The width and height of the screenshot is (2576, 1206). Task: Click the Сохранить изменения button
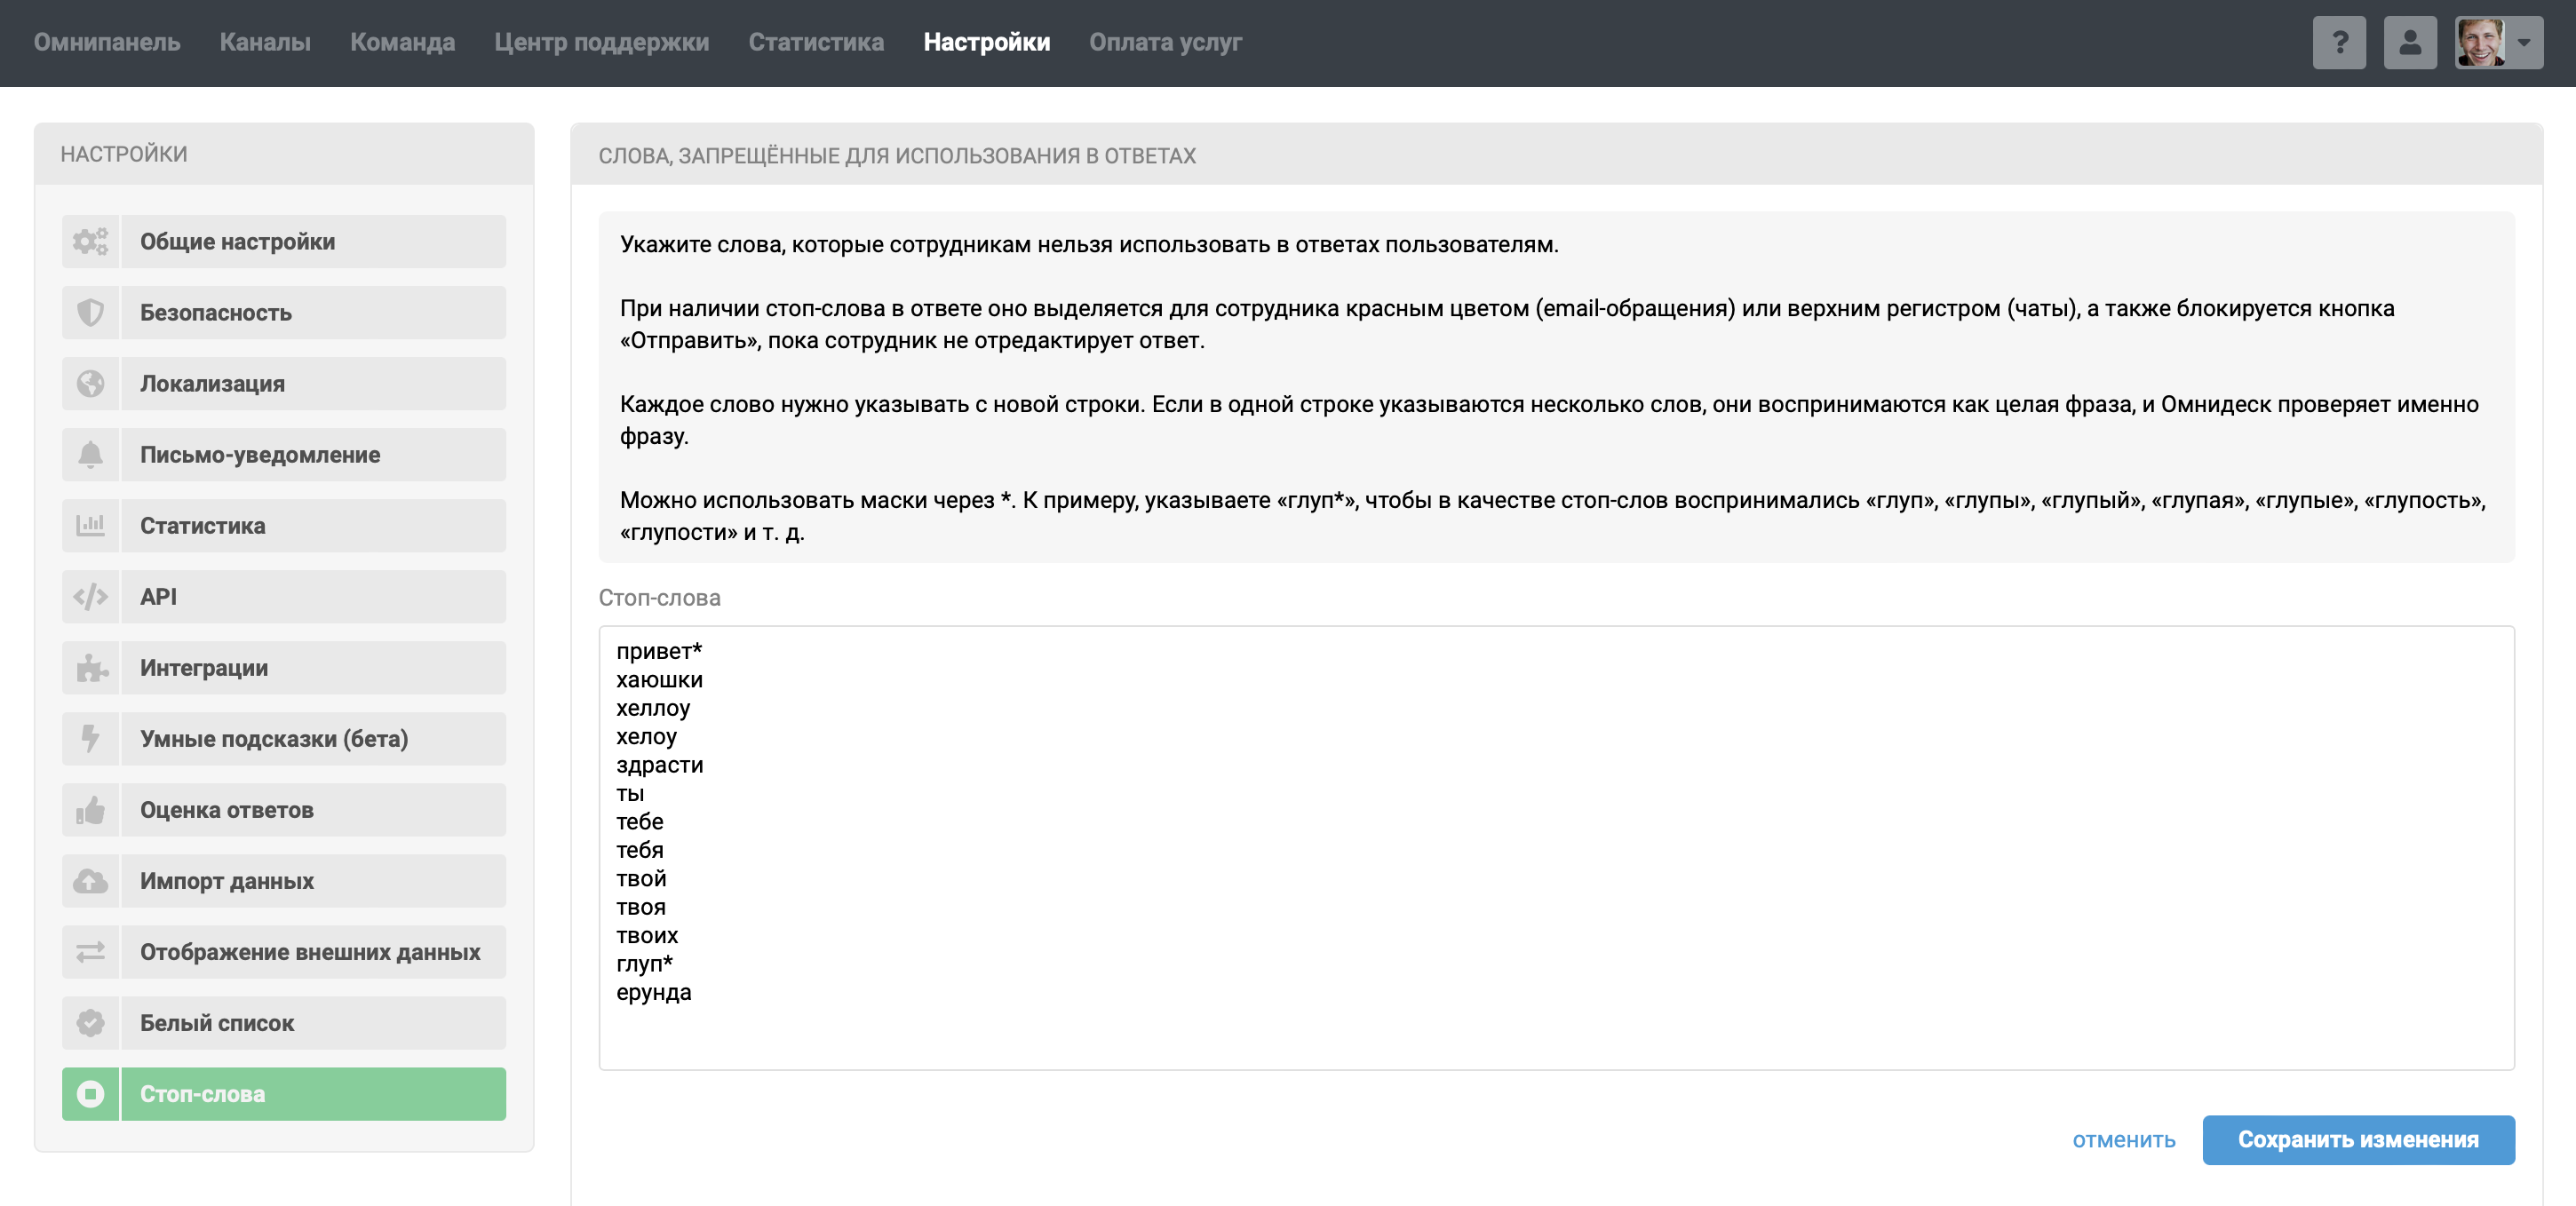click(x=2358, y=1139)
